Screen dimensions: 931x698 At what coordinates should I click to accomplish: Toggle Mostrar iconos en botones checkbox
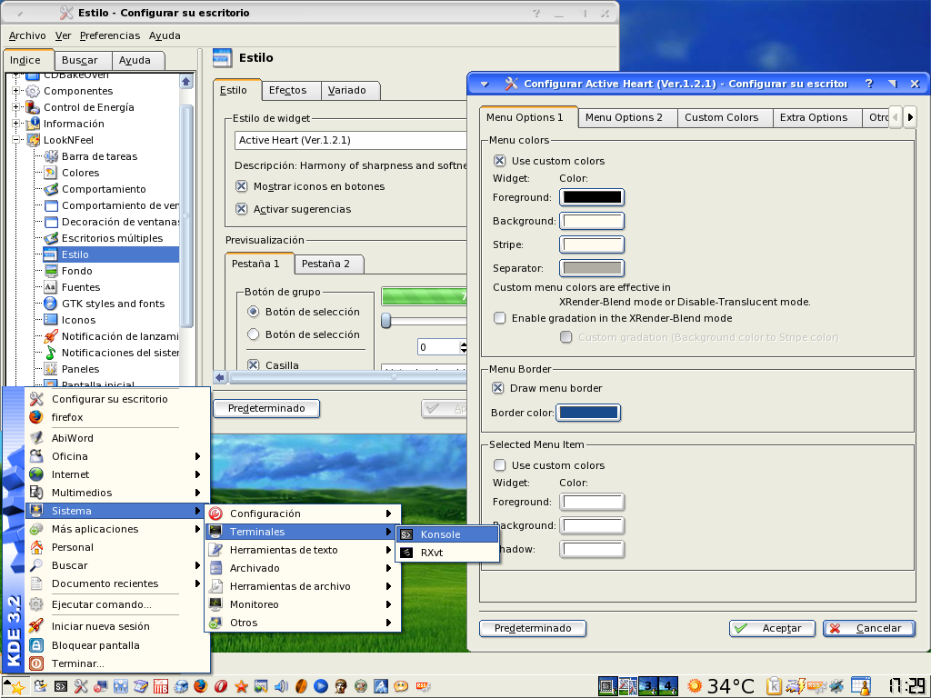[x=241, y=186]
